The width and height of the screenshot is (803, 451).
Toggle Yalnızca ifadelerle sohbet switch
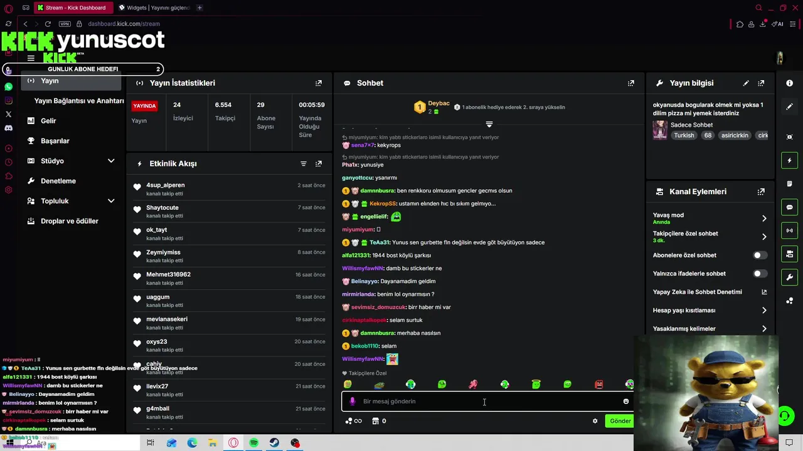760,274
